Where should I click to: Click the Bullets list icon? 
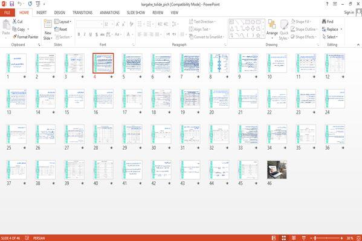click(x=140, y=24)
